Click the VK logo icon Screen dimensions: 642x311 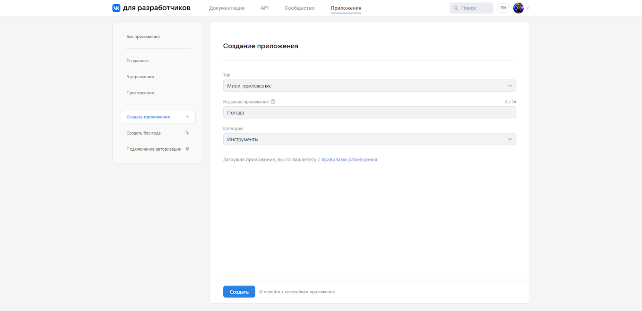click(x=117, y=8)
